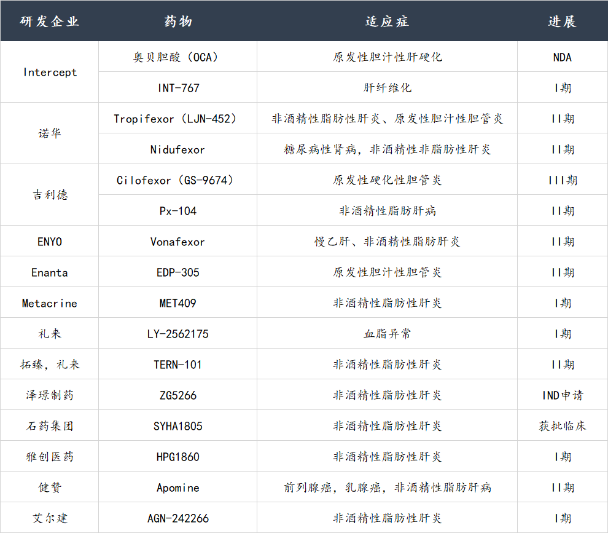Select the 诺华 company cell
Viewport: 608px width, 533px height.
pyautogui.click(x=49, y=133)
